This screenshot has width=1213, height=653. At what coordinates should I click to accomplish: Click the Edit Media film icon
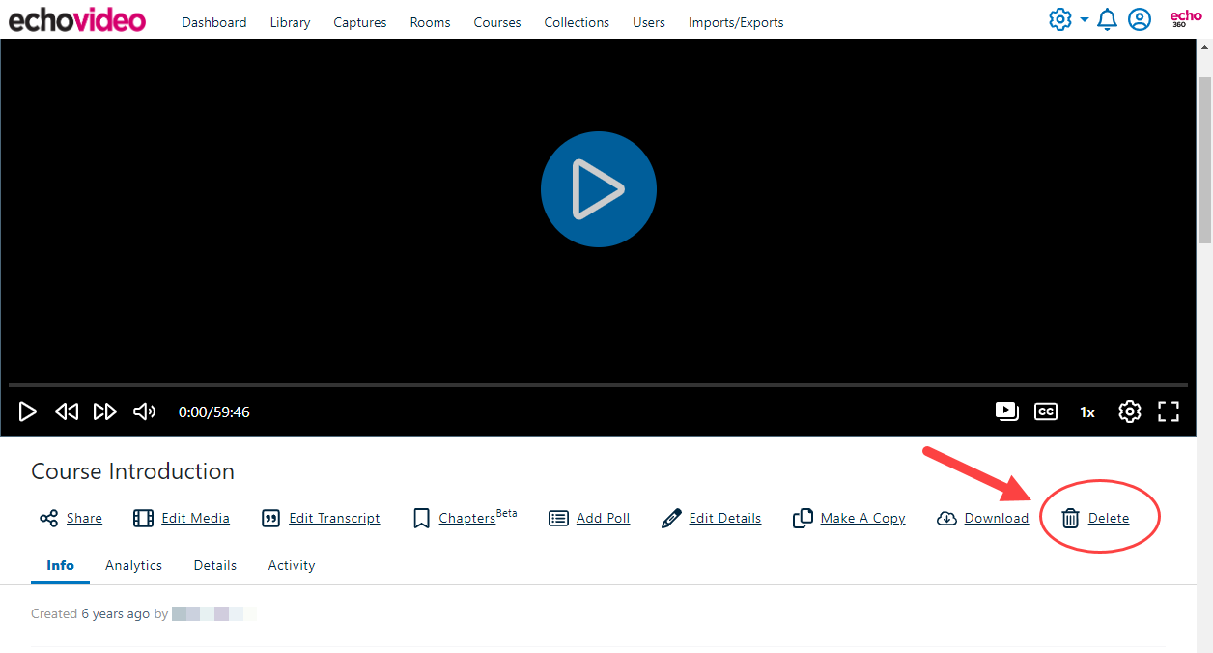tap(144, 519)
